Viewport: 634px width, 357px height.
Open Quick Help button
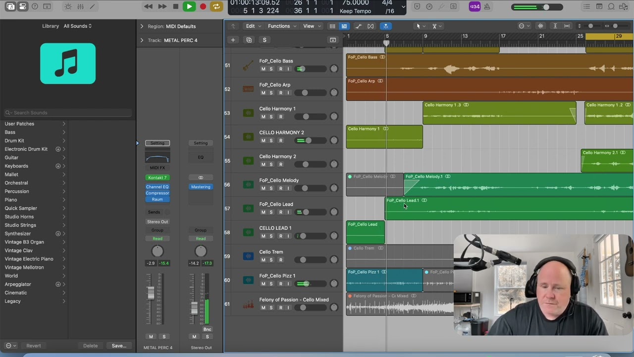click(35, 6)
